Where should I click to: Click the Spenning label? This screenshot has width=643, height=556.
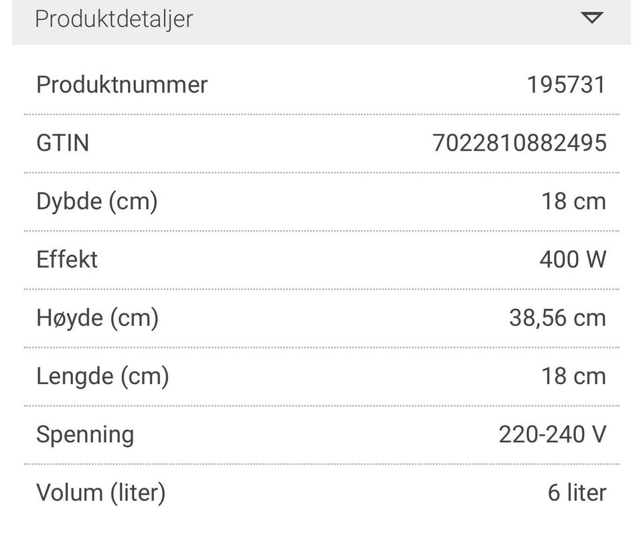(85, 434)
